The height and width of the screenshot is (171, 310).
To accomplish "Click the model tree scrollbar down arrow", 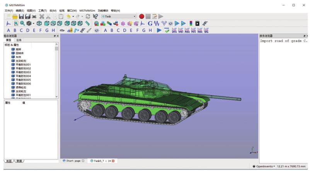I will (57, 96).
